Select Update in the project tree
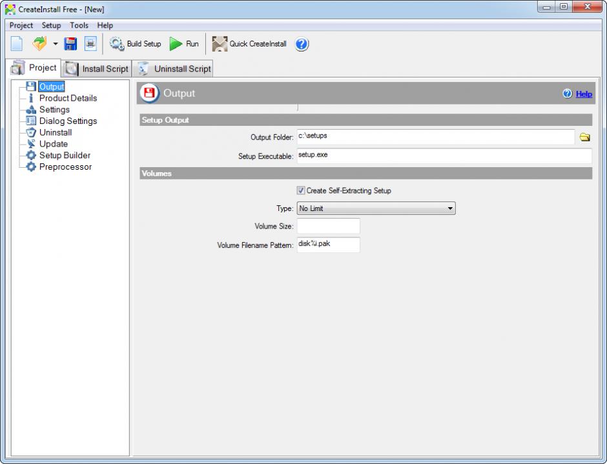 pyautogui.click(x=54, y=143)
